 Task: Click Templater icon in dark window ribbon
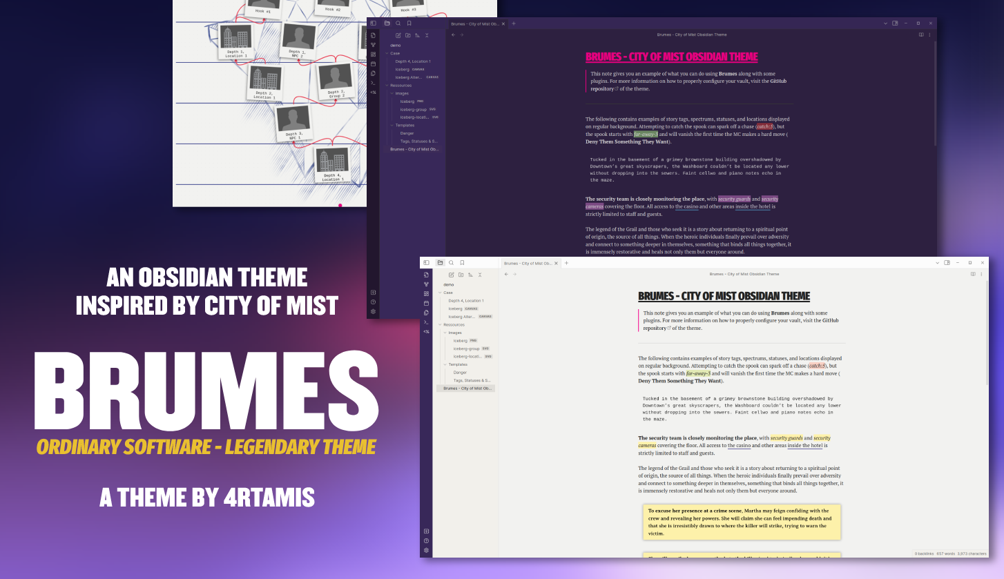[374, 92]
